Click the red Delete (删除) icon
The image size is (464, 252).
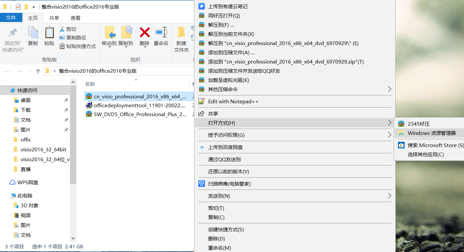point(144,32)
